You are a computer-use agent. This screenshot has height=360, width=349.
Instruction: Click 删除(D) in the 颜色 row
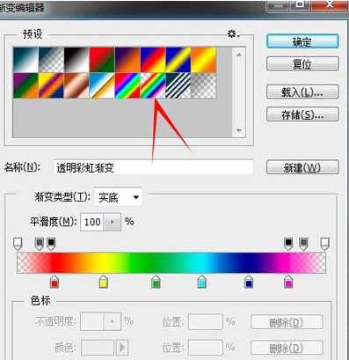click(287, 348)
